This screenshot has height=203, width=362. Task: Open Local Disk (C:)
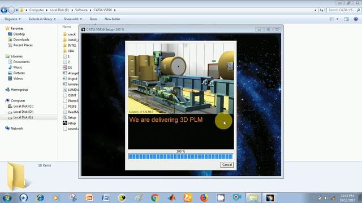pyautogui.click(x=23, y=106)
